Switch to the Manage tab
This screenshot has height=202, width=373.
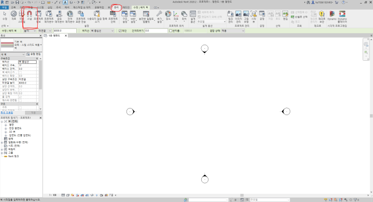coord(116,8)
